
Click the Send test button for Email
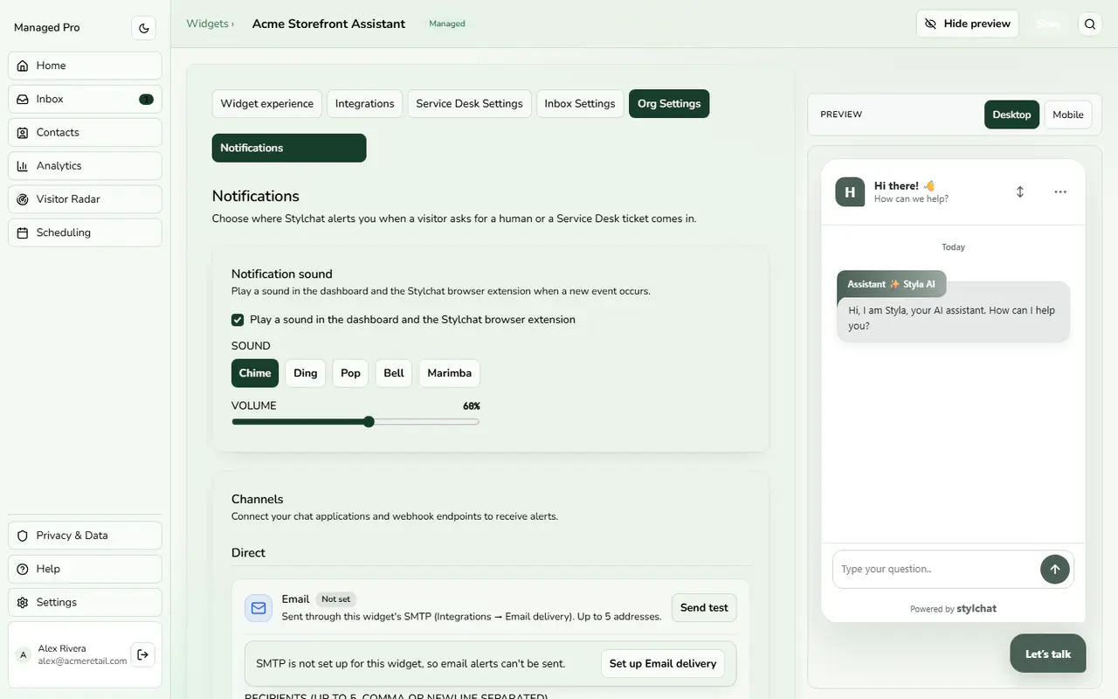point(704,608)
